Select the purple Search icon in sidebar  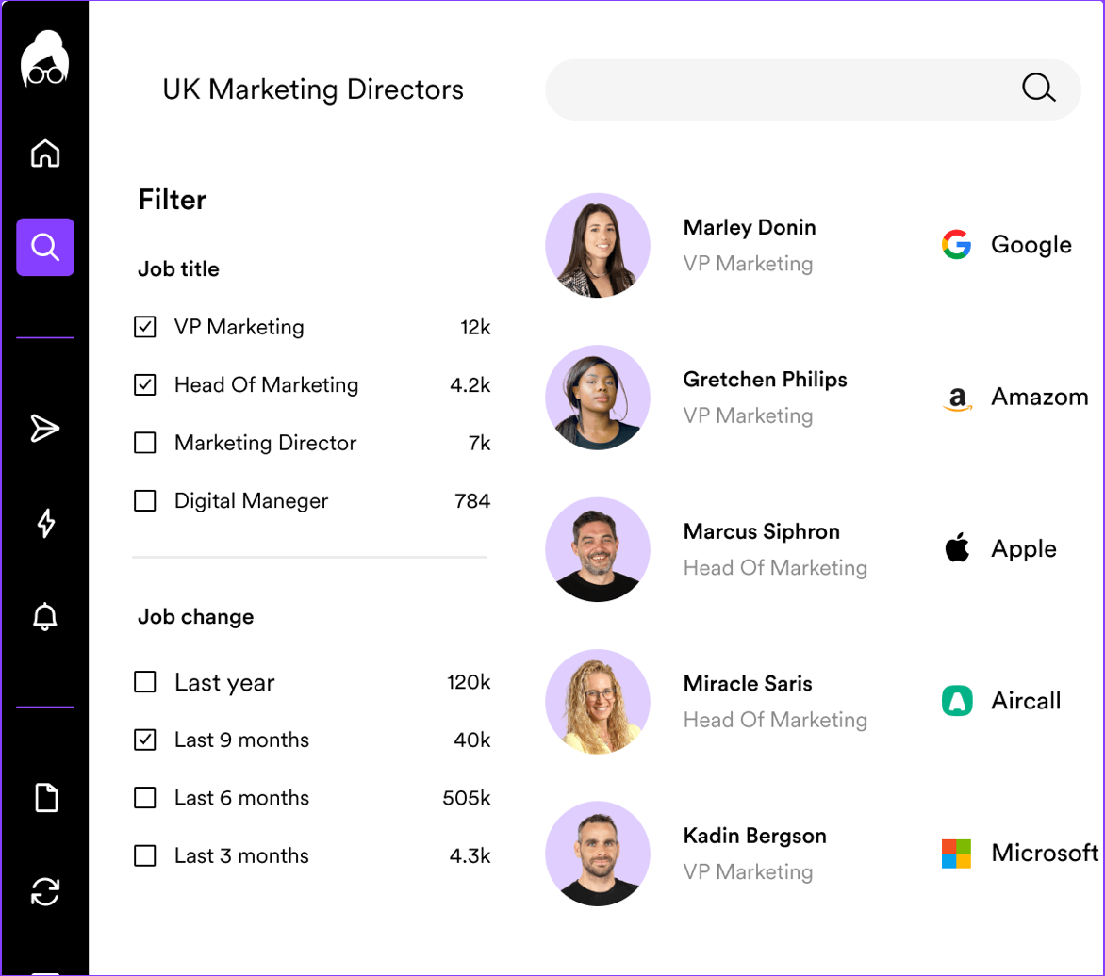45,247
